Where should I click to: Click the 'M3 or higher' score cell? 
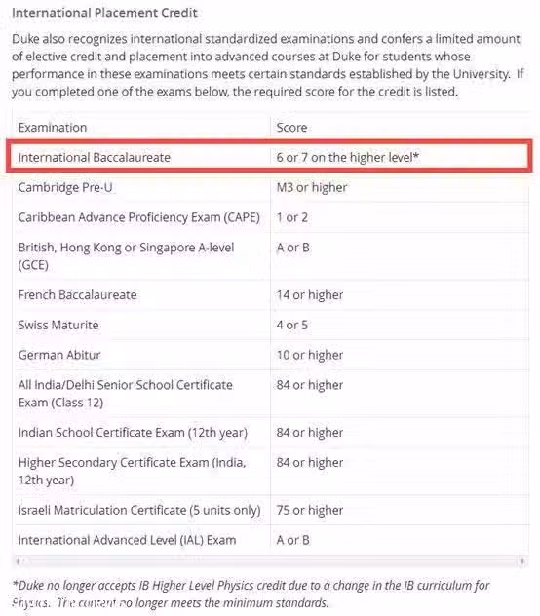312,187
